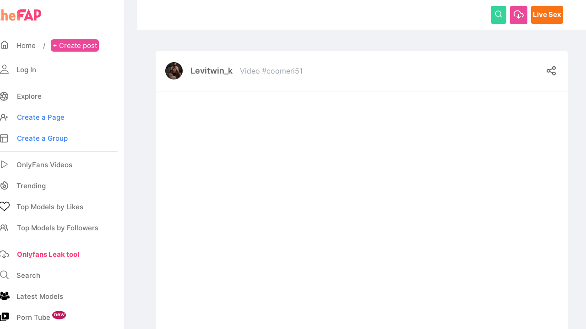Open the Create a Group link
Image resolution: width=586 pixels, height=329 pixels.
(42, 138)
